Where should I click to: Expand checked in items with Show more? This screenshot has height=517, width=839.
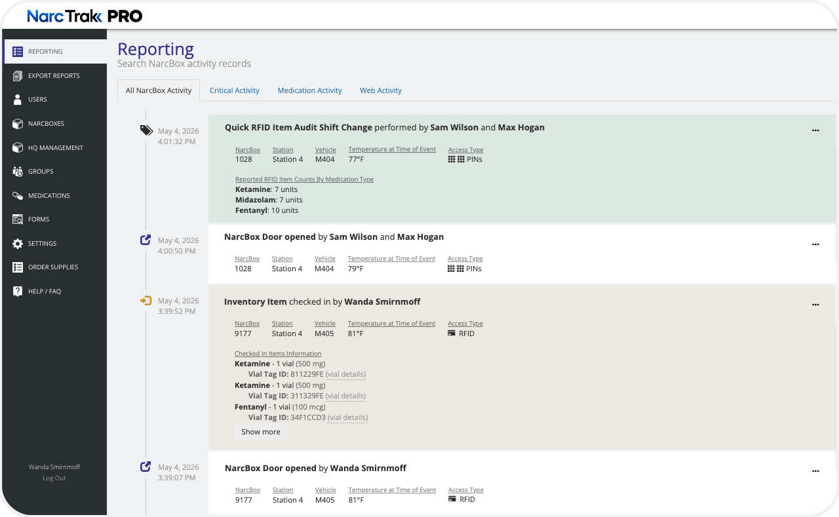pyautogui.click(x=261, y=432)
